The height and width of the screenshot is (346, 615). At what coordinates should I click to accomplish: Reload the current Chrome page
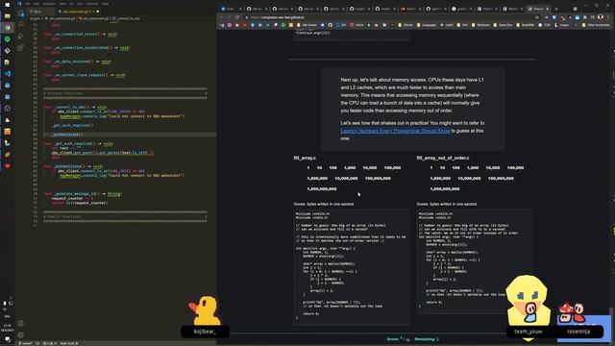point(237,17)
